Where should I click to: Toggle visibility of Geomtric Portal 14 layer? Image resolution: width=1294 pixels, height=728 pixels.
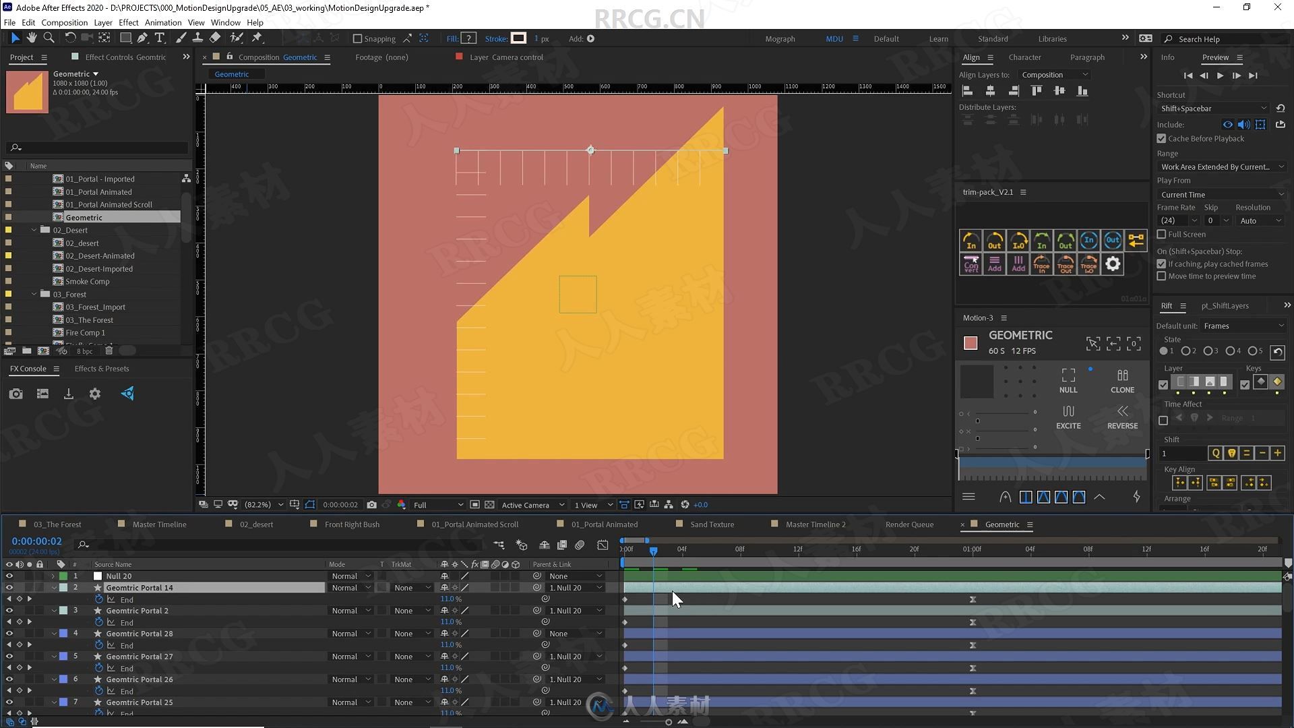pyautogui.click(x=9, y=588)
